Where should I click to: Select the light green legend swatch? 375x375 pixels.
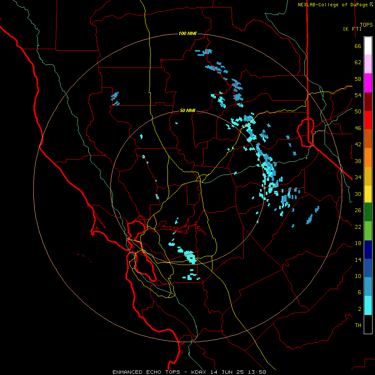tap(368, 231)
